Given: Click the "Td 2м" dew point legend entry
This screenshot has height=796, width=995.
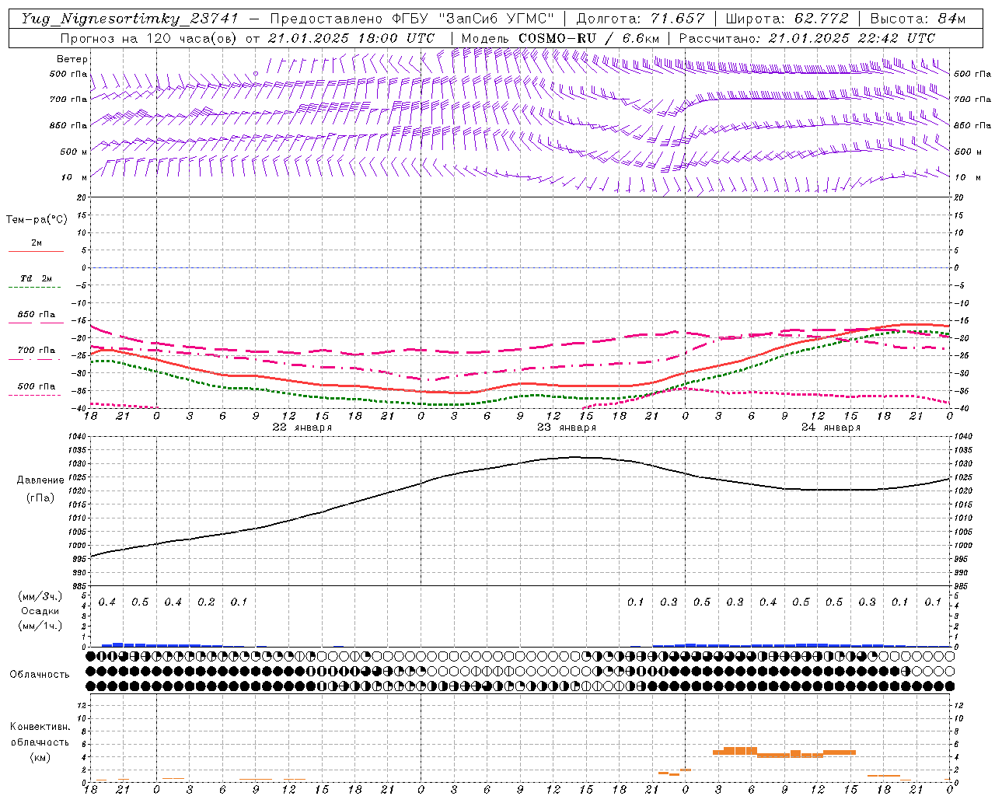Looking at the screenshot, I should 36,278.
